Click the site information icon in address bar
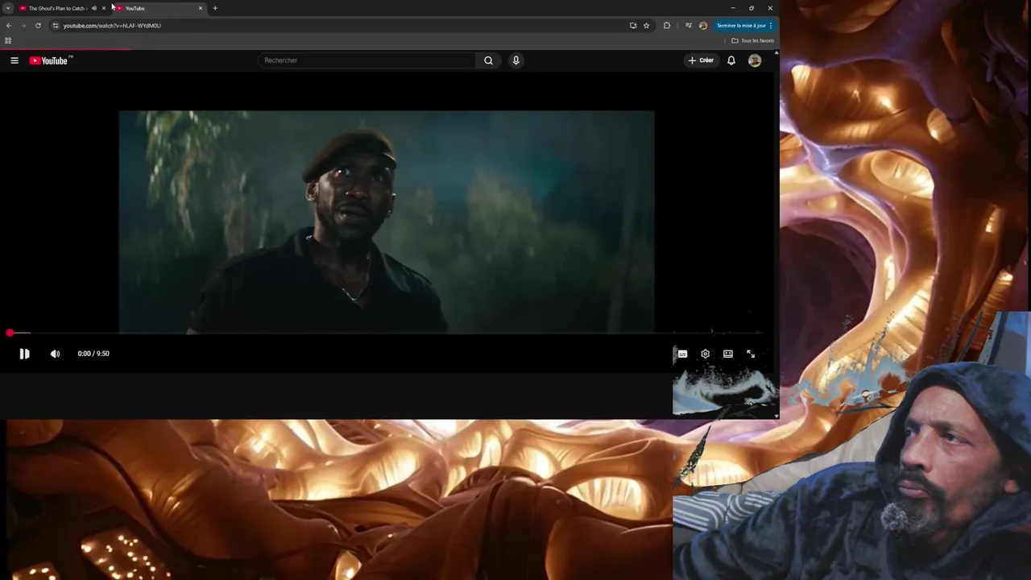The image size is (1031, 580). [55, 26]
